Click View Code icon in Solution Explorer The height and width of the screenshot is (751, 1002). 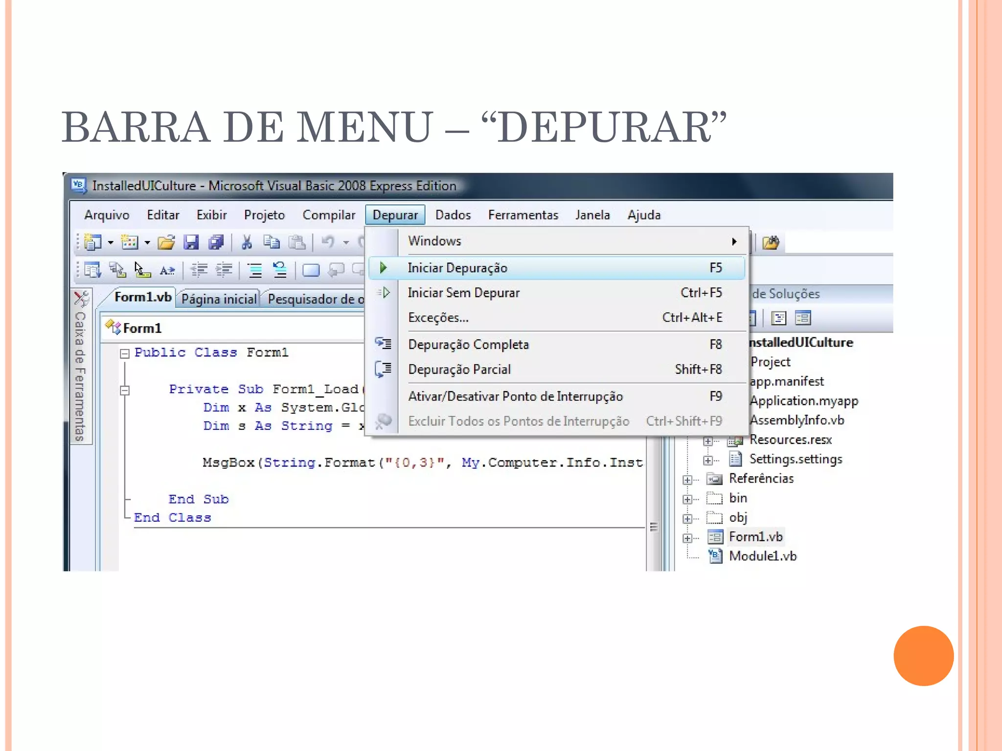(x=778, y=318)
